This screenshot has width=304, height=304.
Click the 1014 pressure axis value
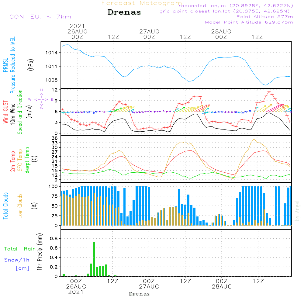point(51,53)
